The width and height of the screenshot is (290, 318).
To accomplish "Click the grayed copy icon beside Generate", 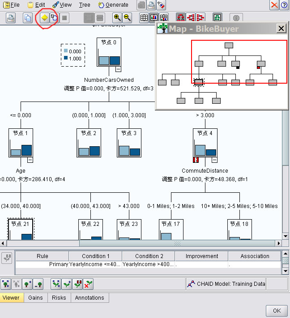I will point(141,5).
